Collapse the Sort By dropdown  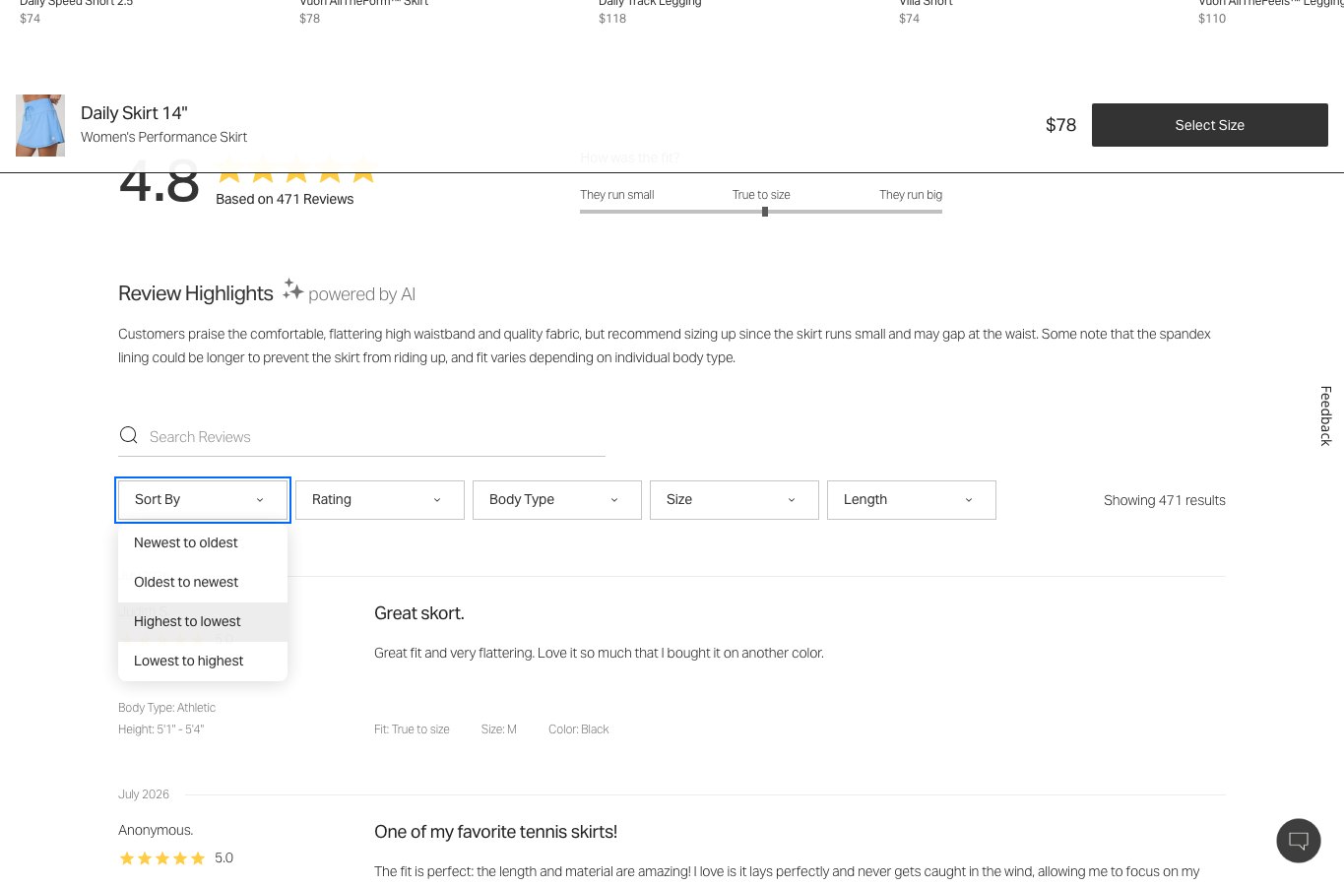click(203, 500)
